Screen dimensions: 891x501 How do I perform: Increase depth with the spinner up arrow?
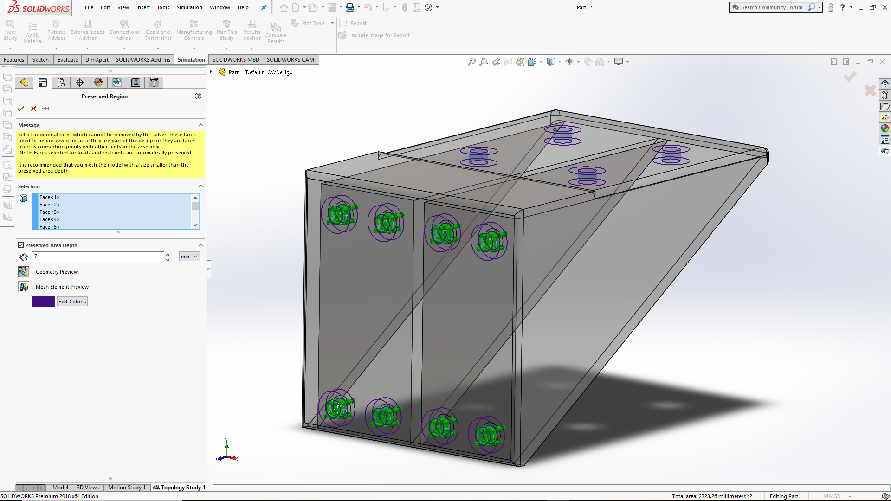(x=168, y=254)
